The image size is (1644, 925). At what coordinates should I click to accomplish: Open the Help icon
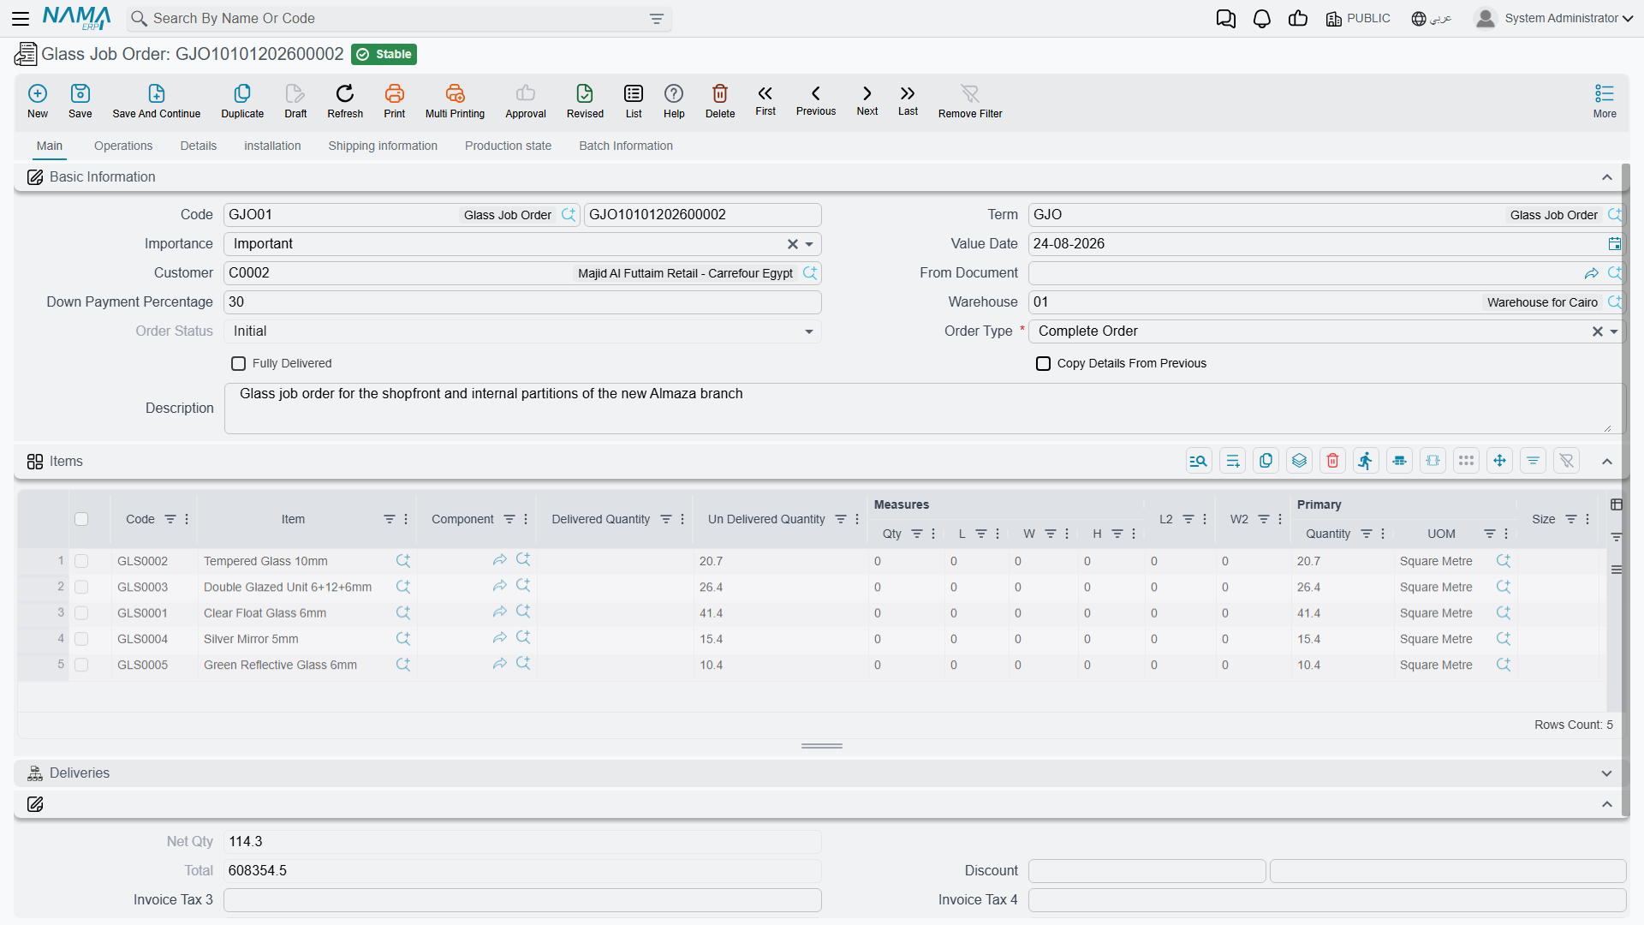[674, 100]
